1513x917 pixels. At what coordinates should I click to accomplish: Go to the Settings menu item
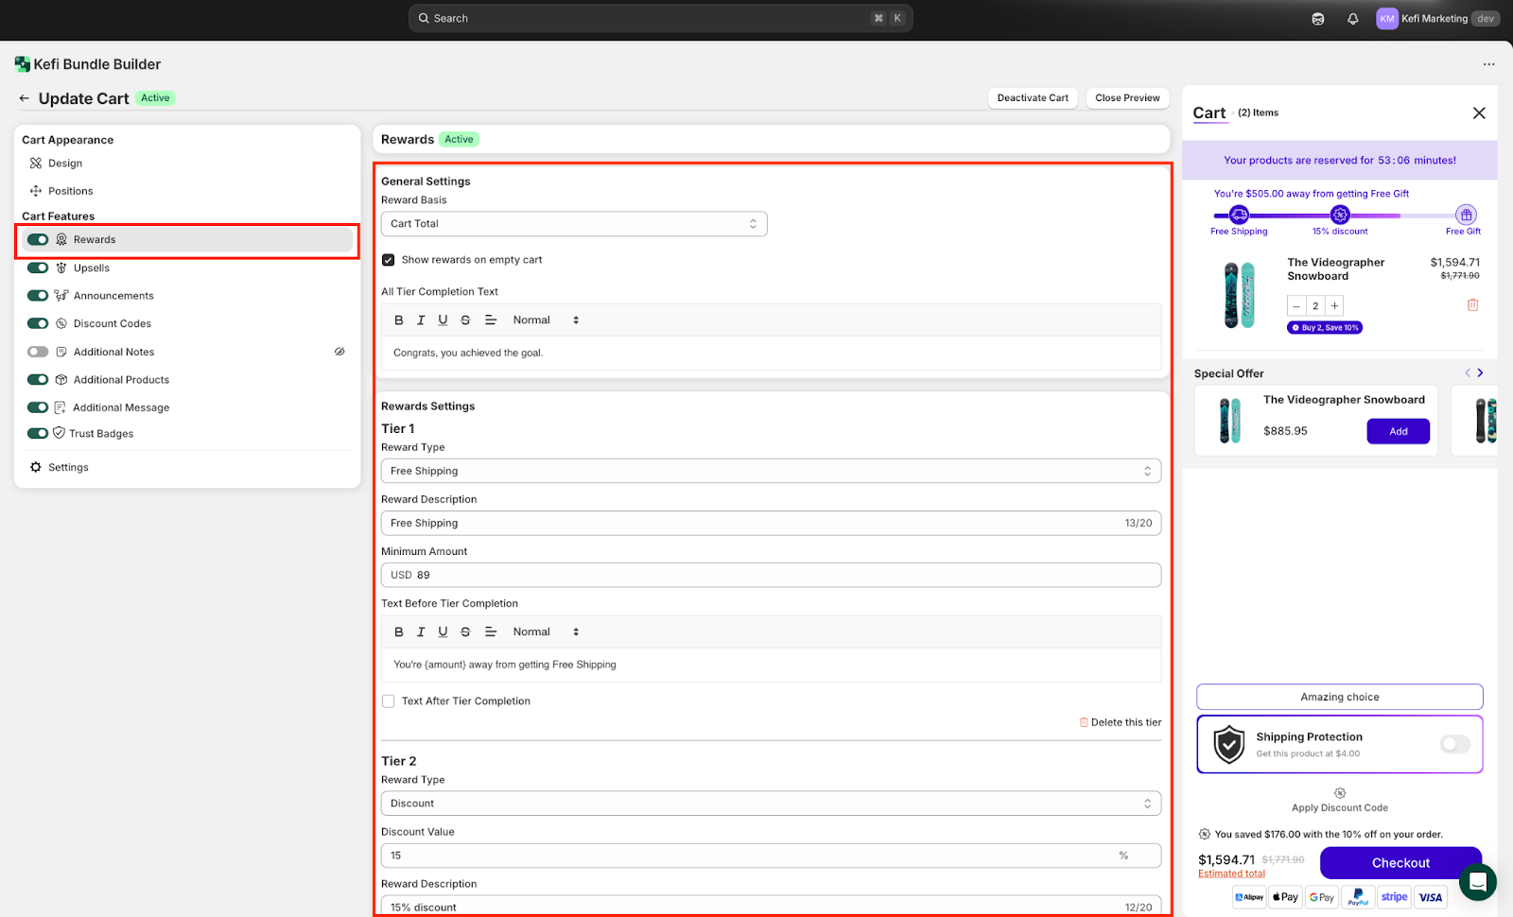[x=68, y=467]
